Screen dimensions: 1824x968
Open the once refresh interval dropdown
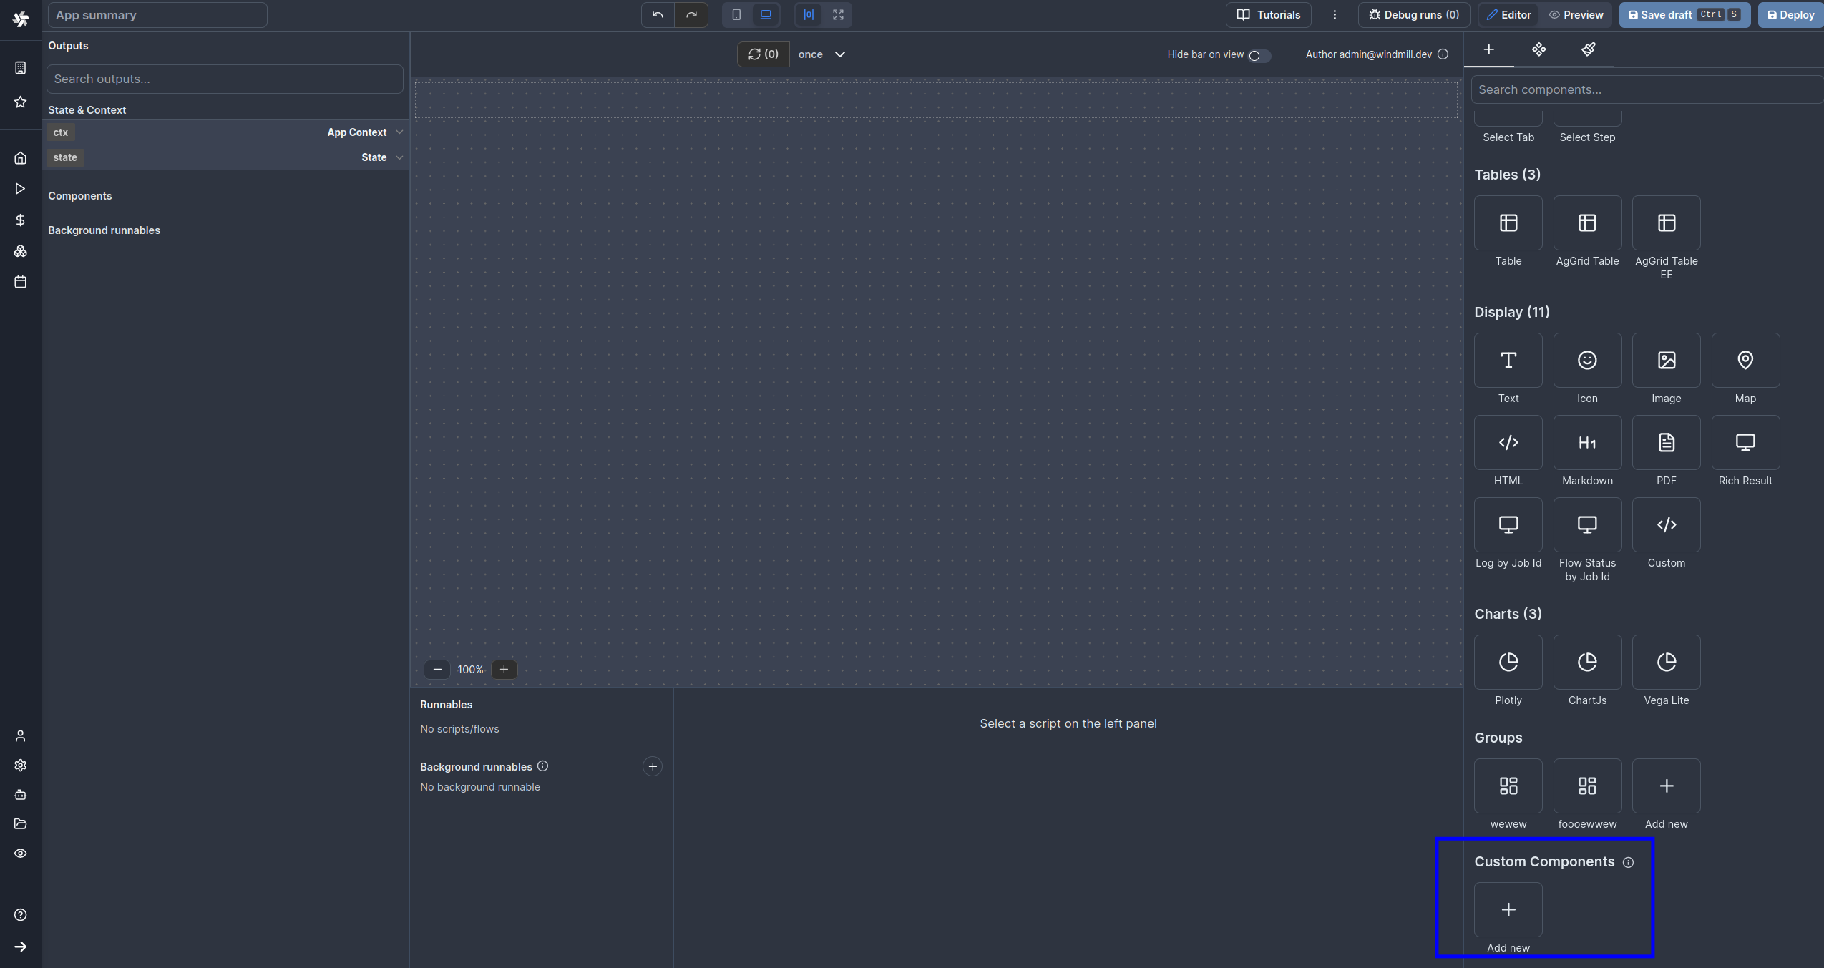821,54
